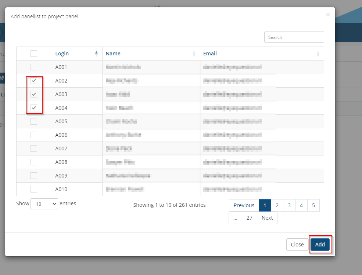
Task: Go to page 2 of results
Action: tap(277, 205)
